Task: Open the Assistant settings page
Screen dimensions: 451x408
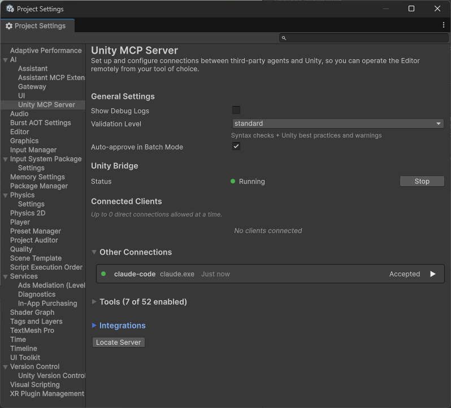Action: point(33,69)
